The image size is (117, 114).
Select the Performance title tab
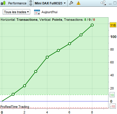coord(17,3)
